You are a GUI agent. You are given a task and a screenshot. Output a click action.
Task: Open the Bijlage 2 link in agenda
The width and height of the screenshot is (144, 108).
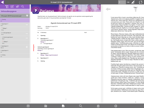(x=40, y=50)
